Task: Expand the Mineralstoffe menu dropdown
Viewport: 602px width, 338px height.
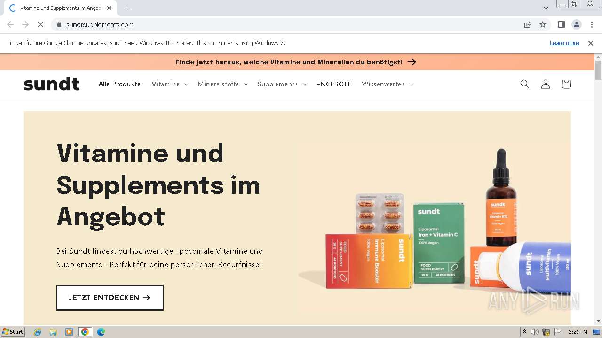Action: pos(223,84)
